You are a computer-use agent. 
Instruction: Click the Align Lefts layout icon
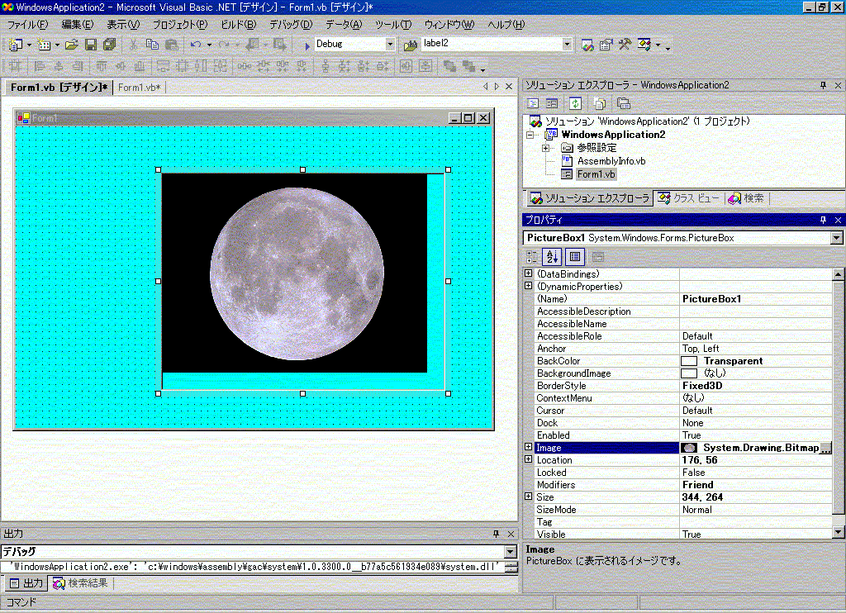coord(40,66)
